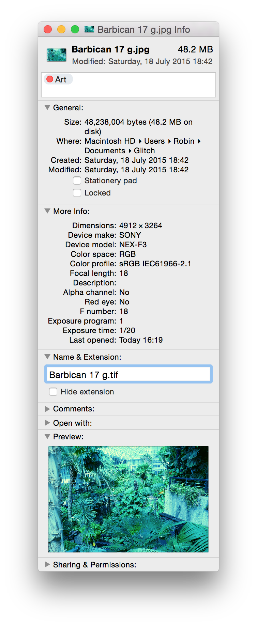Minimize the Info window with yellow button
The image size is (257, 626).
click(x=61, y=30)
